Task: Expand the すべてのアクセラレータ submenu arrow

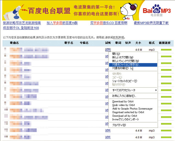Action: pos(156,90)
